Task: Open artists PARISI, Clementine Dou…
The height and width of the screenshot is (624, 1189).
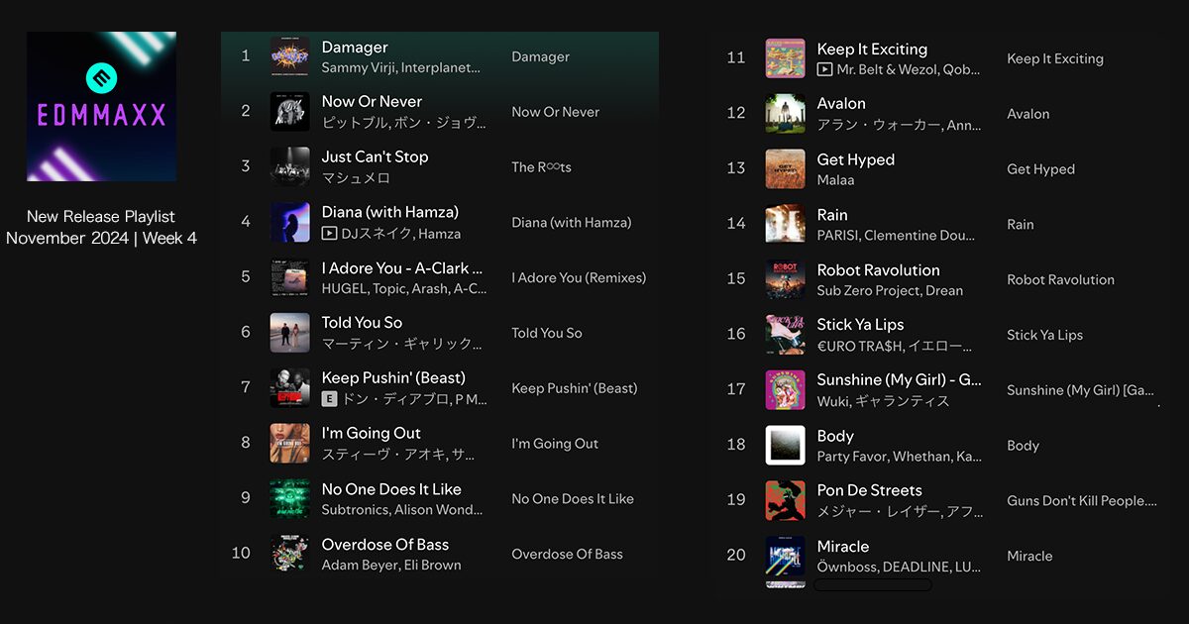Action: point(896,236)
